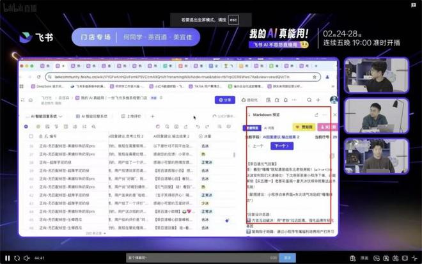Image resolution: width=422 pixels, height=264 pixels.
Task: Select row 正向--超厚芋泥奶绿
Action: (56, 162)
